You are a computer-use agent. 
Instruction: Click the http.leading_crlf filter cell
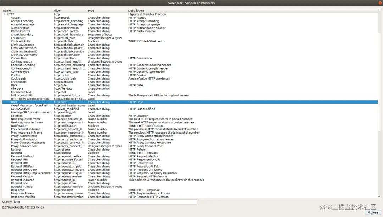pos(65,112)
